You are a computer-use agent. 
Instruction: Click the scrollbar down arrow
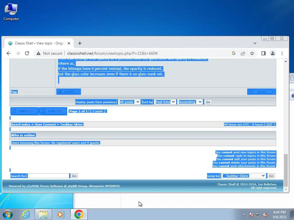[x=286, y=189]
